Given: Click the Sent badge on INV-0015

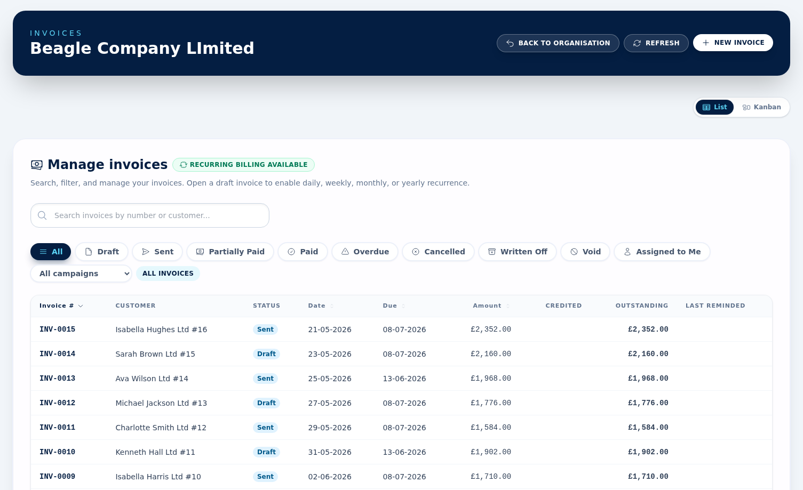Looking at the screenshot, I should pos(265,330).
